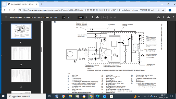Bookmark this page with the star icon
The height and width of the screenshot is (99, 176).
pos(163,10)
